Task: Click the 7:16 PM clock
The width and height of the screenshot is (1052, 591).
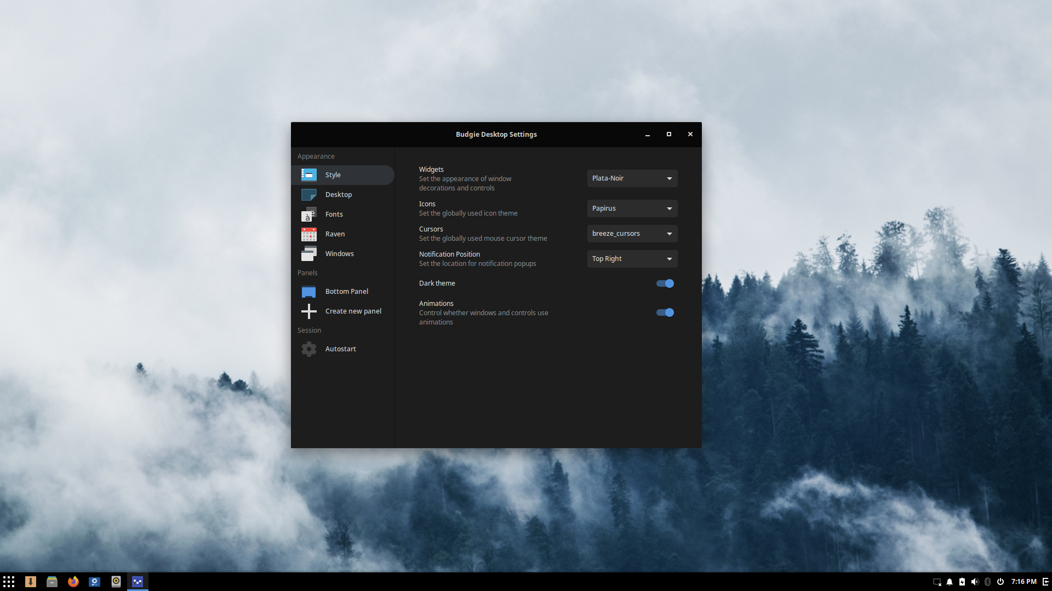Action: [1024, 582]
